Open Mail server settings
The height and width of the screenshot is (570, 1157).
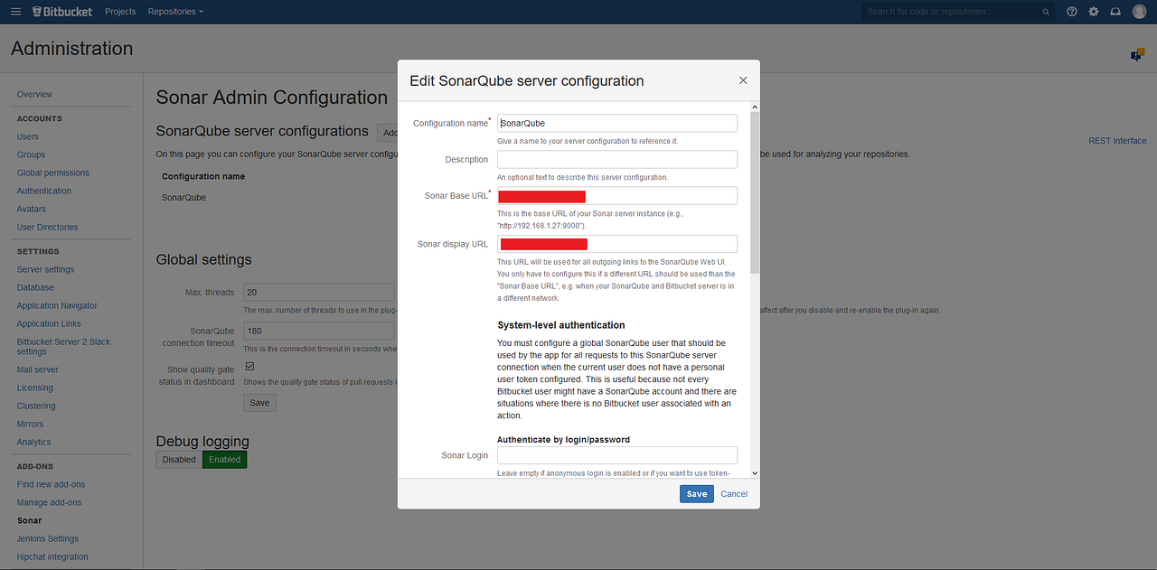pos(38,369)
